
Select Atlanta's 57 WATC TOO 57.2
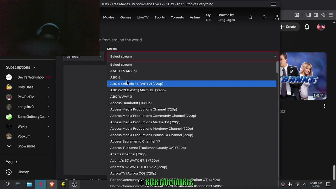tap(192, 167)
